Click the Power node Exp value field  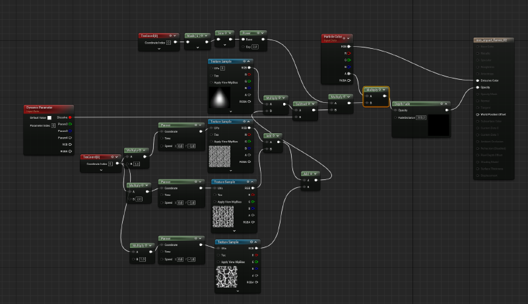[254, 46]
